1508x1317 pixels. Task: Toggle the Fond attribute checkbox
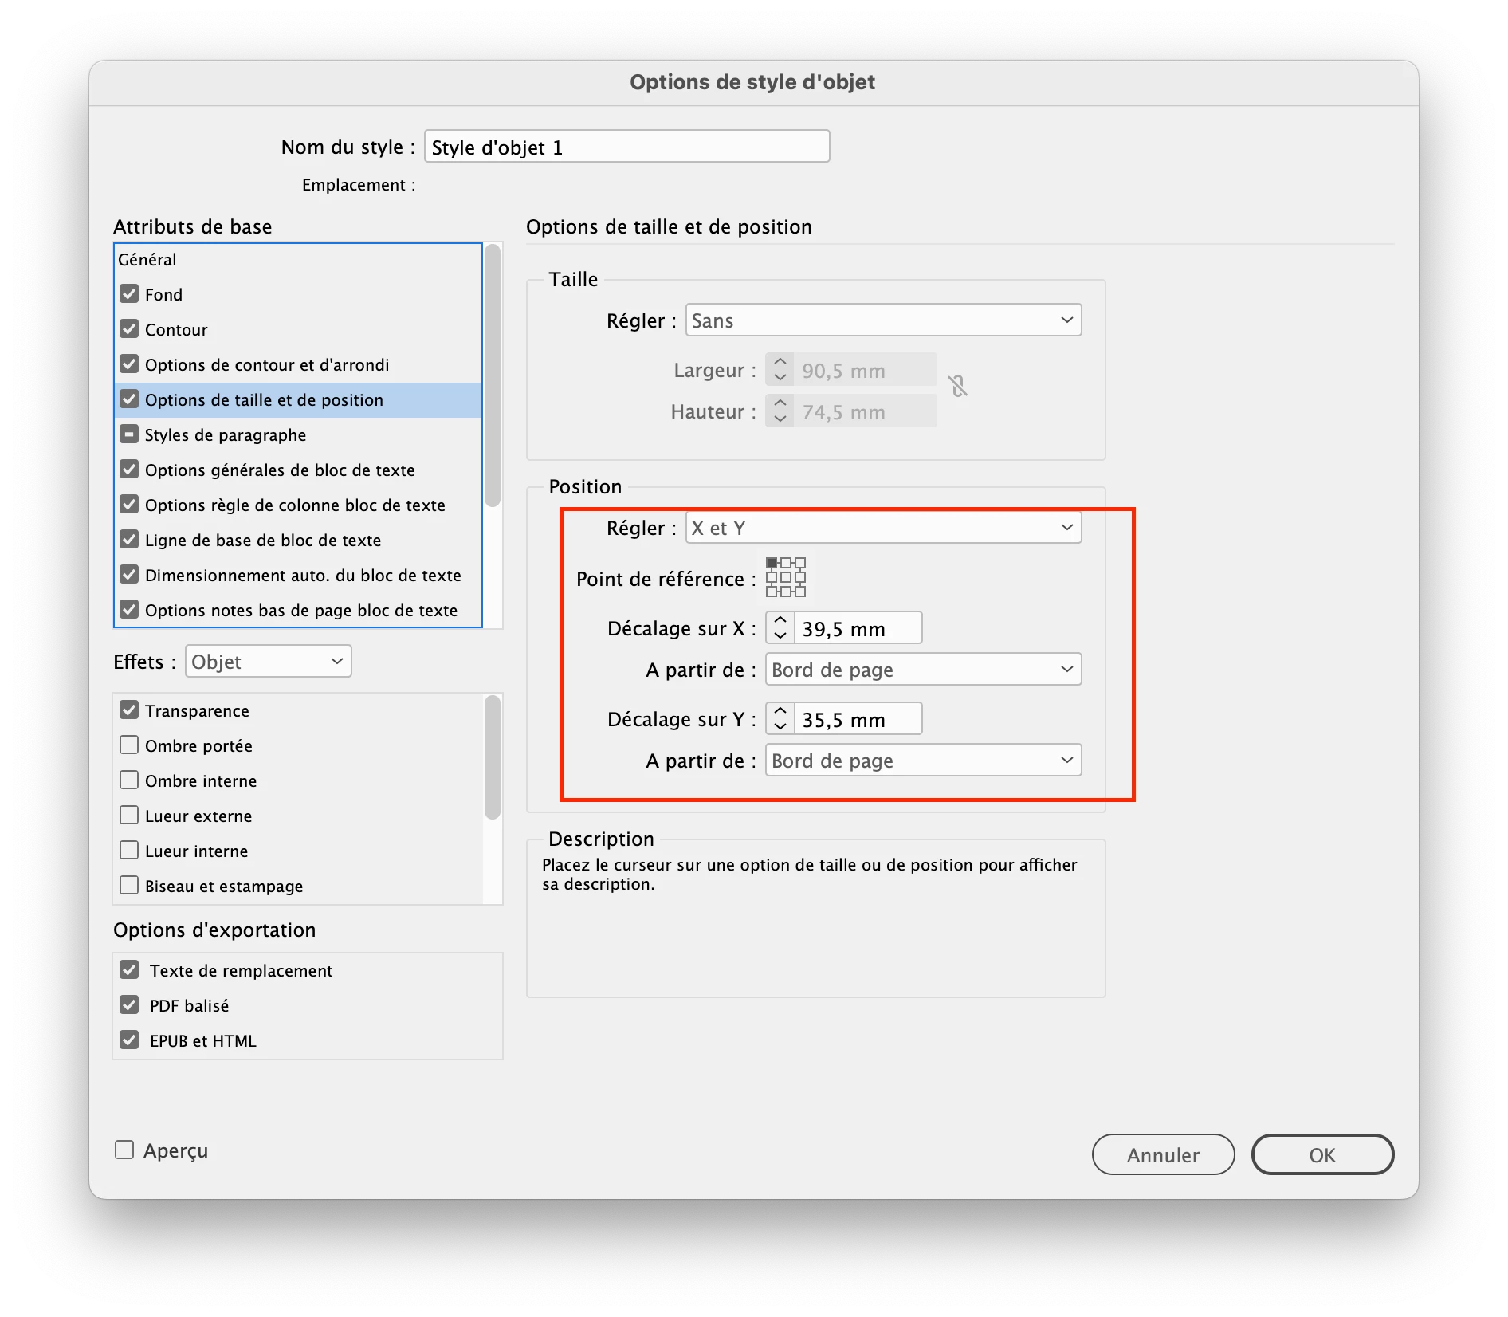(129, 294)
